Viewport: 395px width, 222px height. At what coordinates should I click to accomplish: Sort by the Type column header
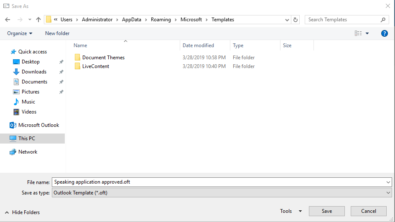click(238, 45)
